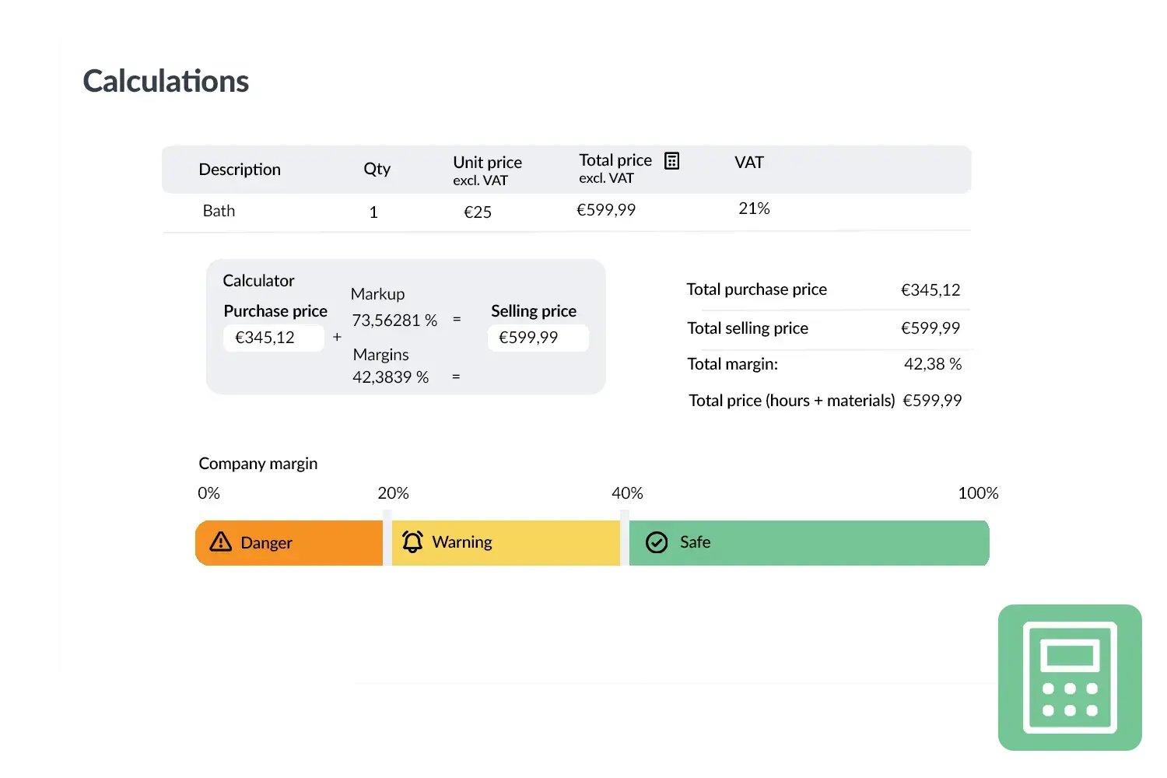Click the 21% VAT value
1167x778 pixels.
[754, 209]
